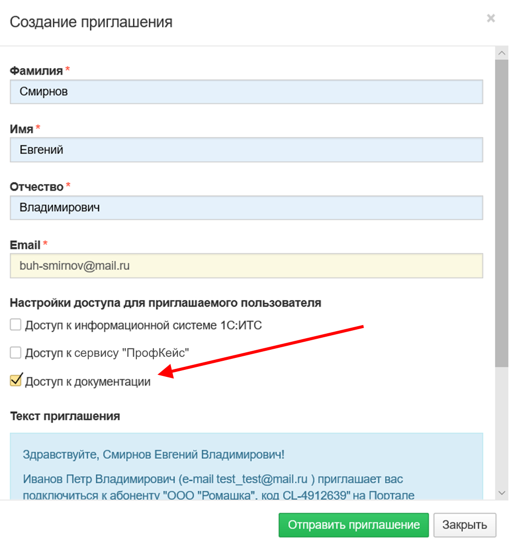Image resolution: width=509 pixels, height=550 pixels.
Task: Select the Отчество field with Владимирович
Action: click(246, 208)
